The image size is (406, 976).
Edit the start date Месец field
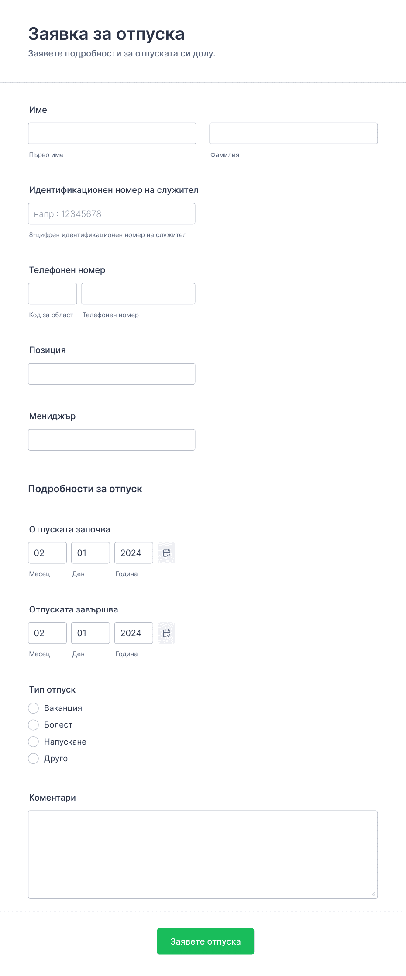(x=48, y=553)
